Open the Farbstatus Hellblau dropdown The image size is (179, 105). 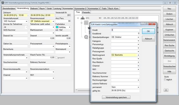(x=69, y=27)
